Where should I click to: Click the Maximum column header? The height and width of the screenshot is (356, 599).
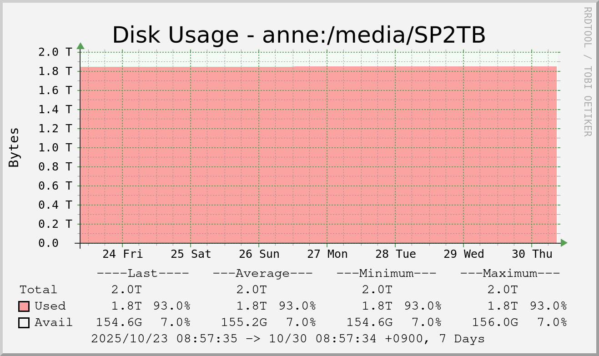click(510, 273)
